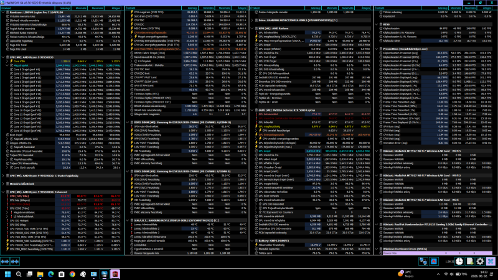Collapse the iGPU [#1]: AMD Radeon group
Viewport: 498px width, 280px height.
(253, 28)
